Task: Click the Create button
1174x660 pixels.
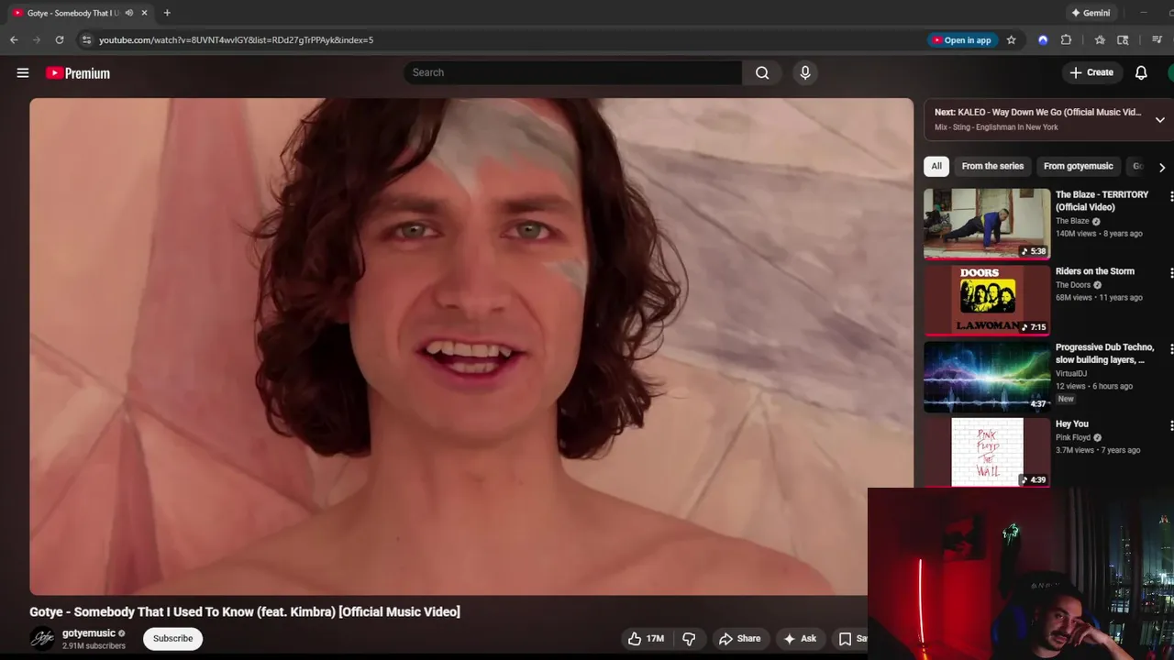Action: 1091,72
